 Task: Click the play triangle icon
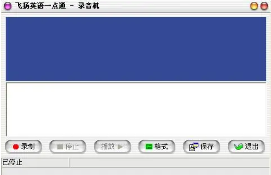pos(120,147)
